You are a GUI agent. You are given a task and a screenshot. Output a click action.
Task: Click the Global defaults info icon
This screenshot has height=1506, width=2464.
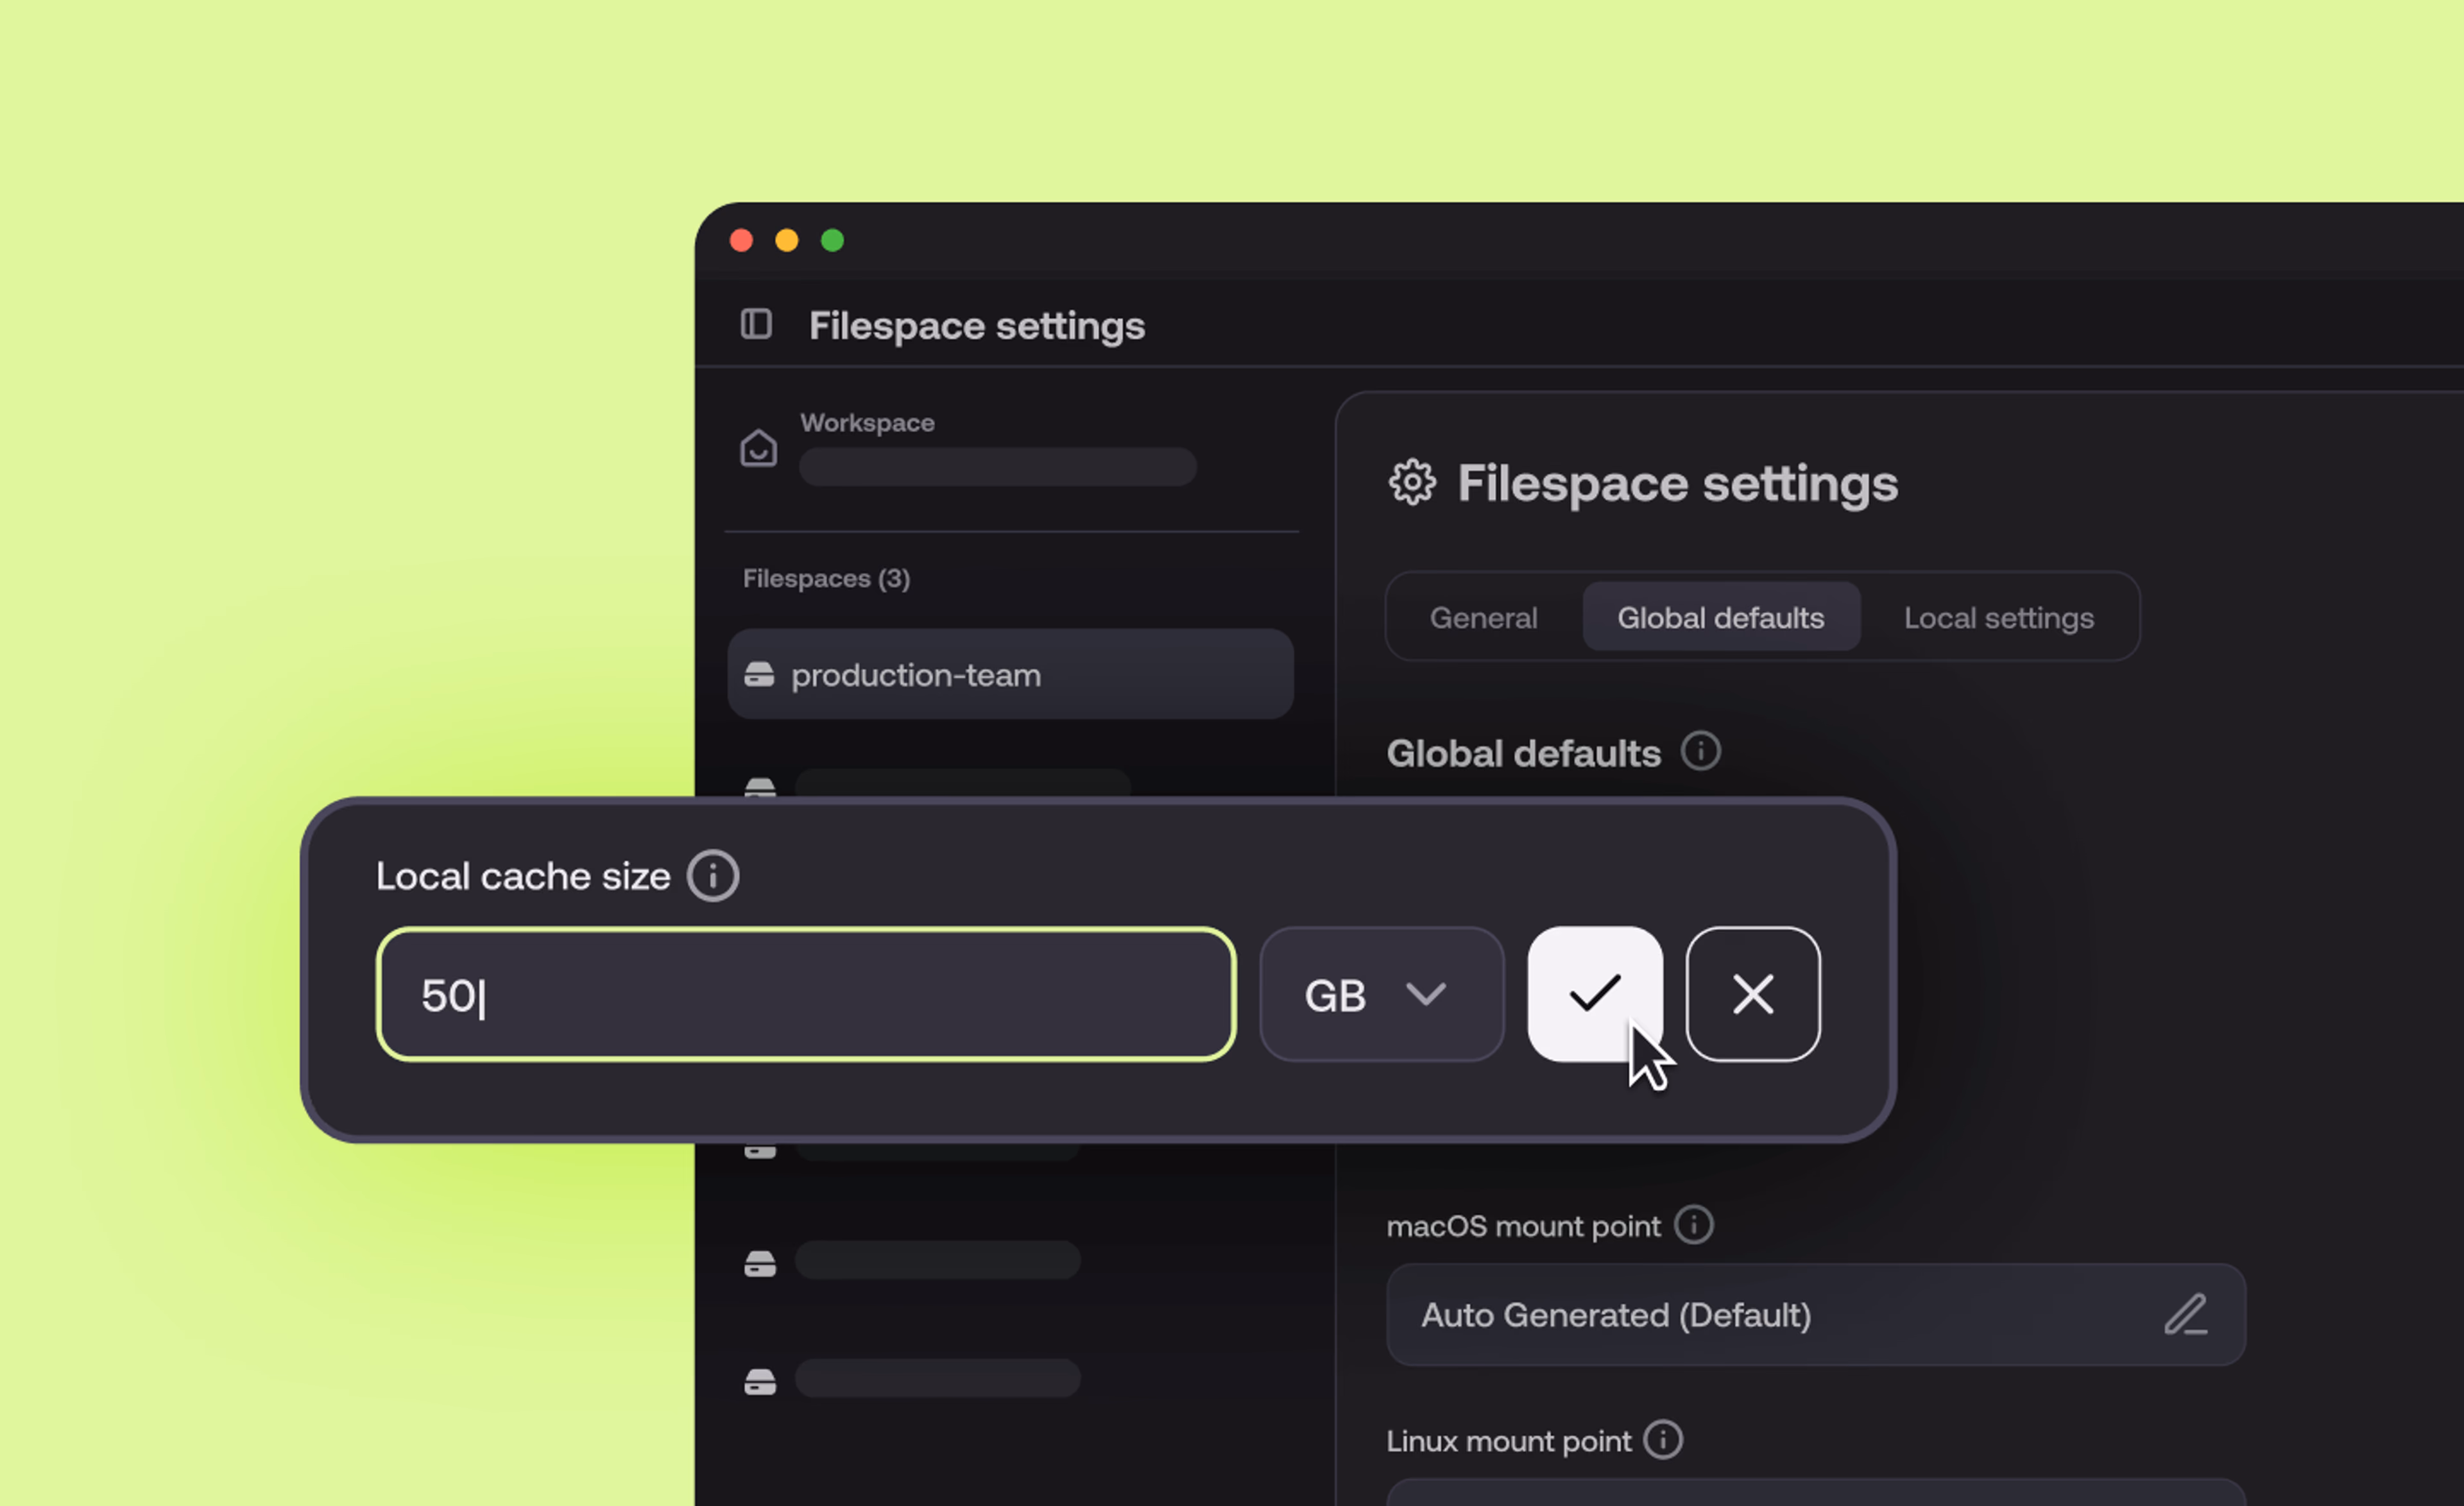(x=1701, y=751)
